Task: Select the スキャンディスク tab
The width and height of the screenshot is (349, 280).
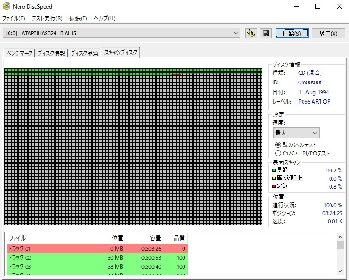Action: click(x=120, y=53)
